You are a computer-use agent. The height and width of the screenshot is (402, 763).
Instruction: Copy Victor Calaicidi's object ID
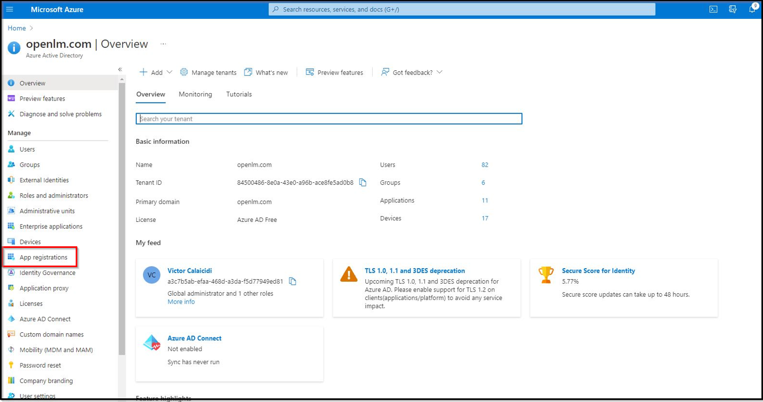point(293,282)
